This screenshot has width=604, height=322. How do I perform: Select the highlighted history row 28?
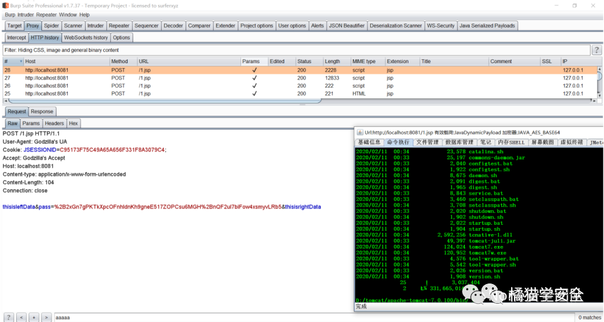click(300, 70)
